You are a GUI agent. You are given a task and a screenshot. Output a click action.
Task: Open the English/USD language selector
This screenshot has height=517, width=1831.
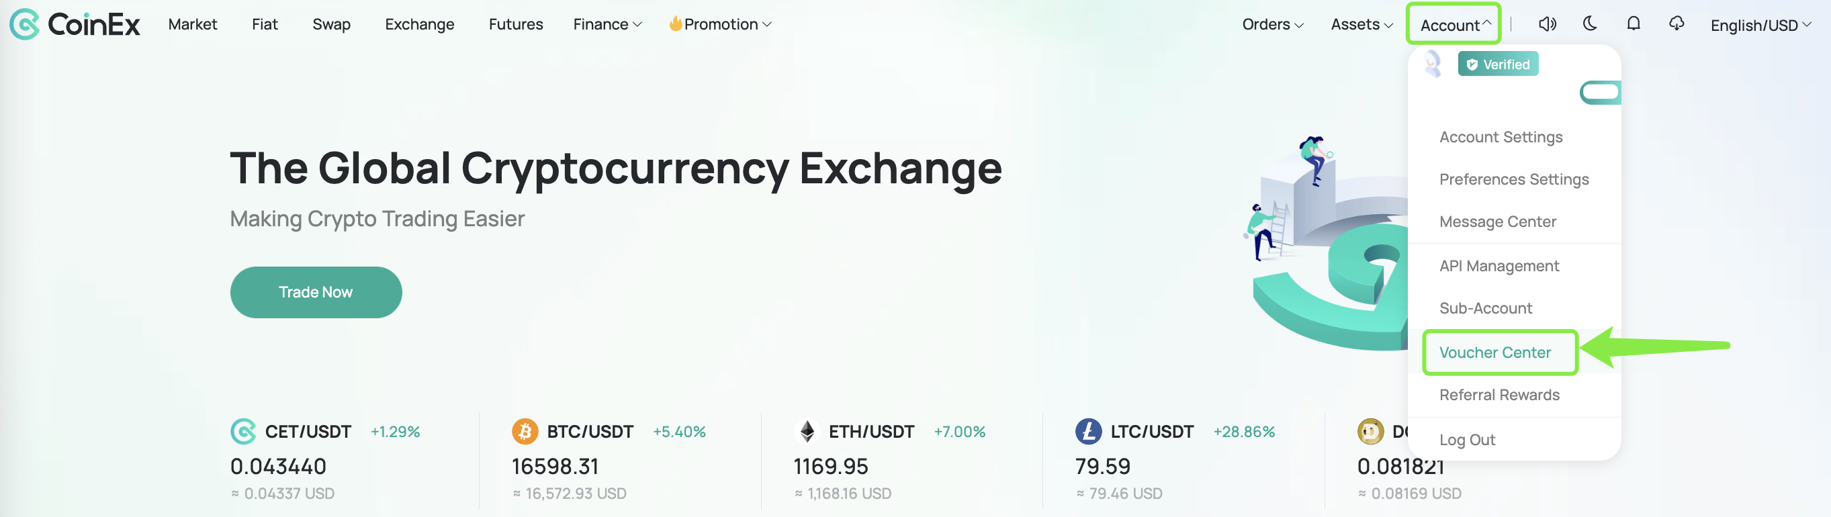tap(1760, 25)
